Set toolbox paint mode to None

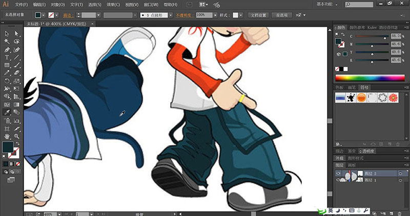(x=18, y=164)
